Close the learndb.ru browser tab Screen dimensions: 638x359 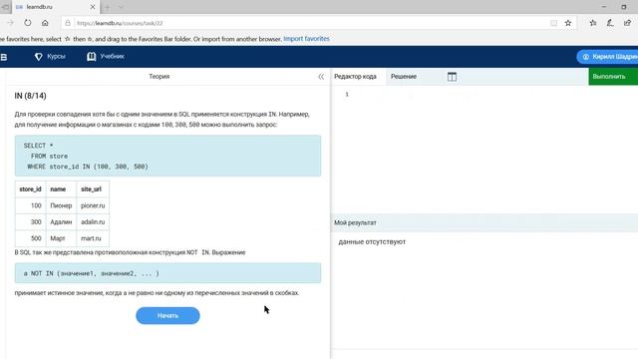pyautogui.click(x=93, y=7)
